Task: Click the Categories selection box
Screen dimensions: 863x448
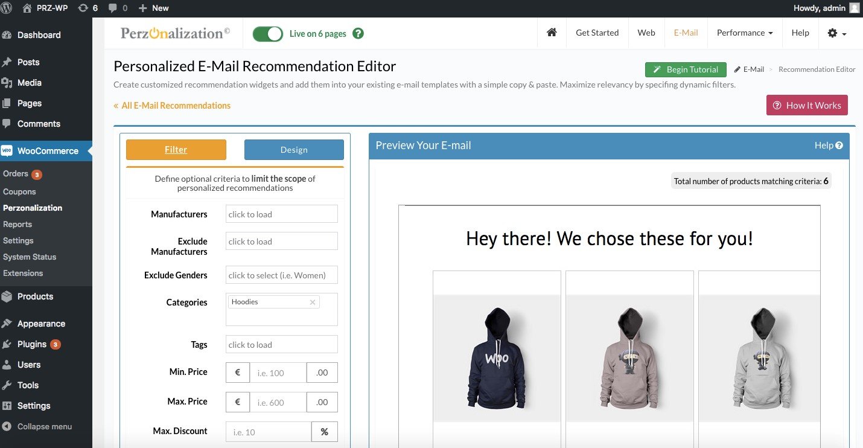Action: coord(282,310)
